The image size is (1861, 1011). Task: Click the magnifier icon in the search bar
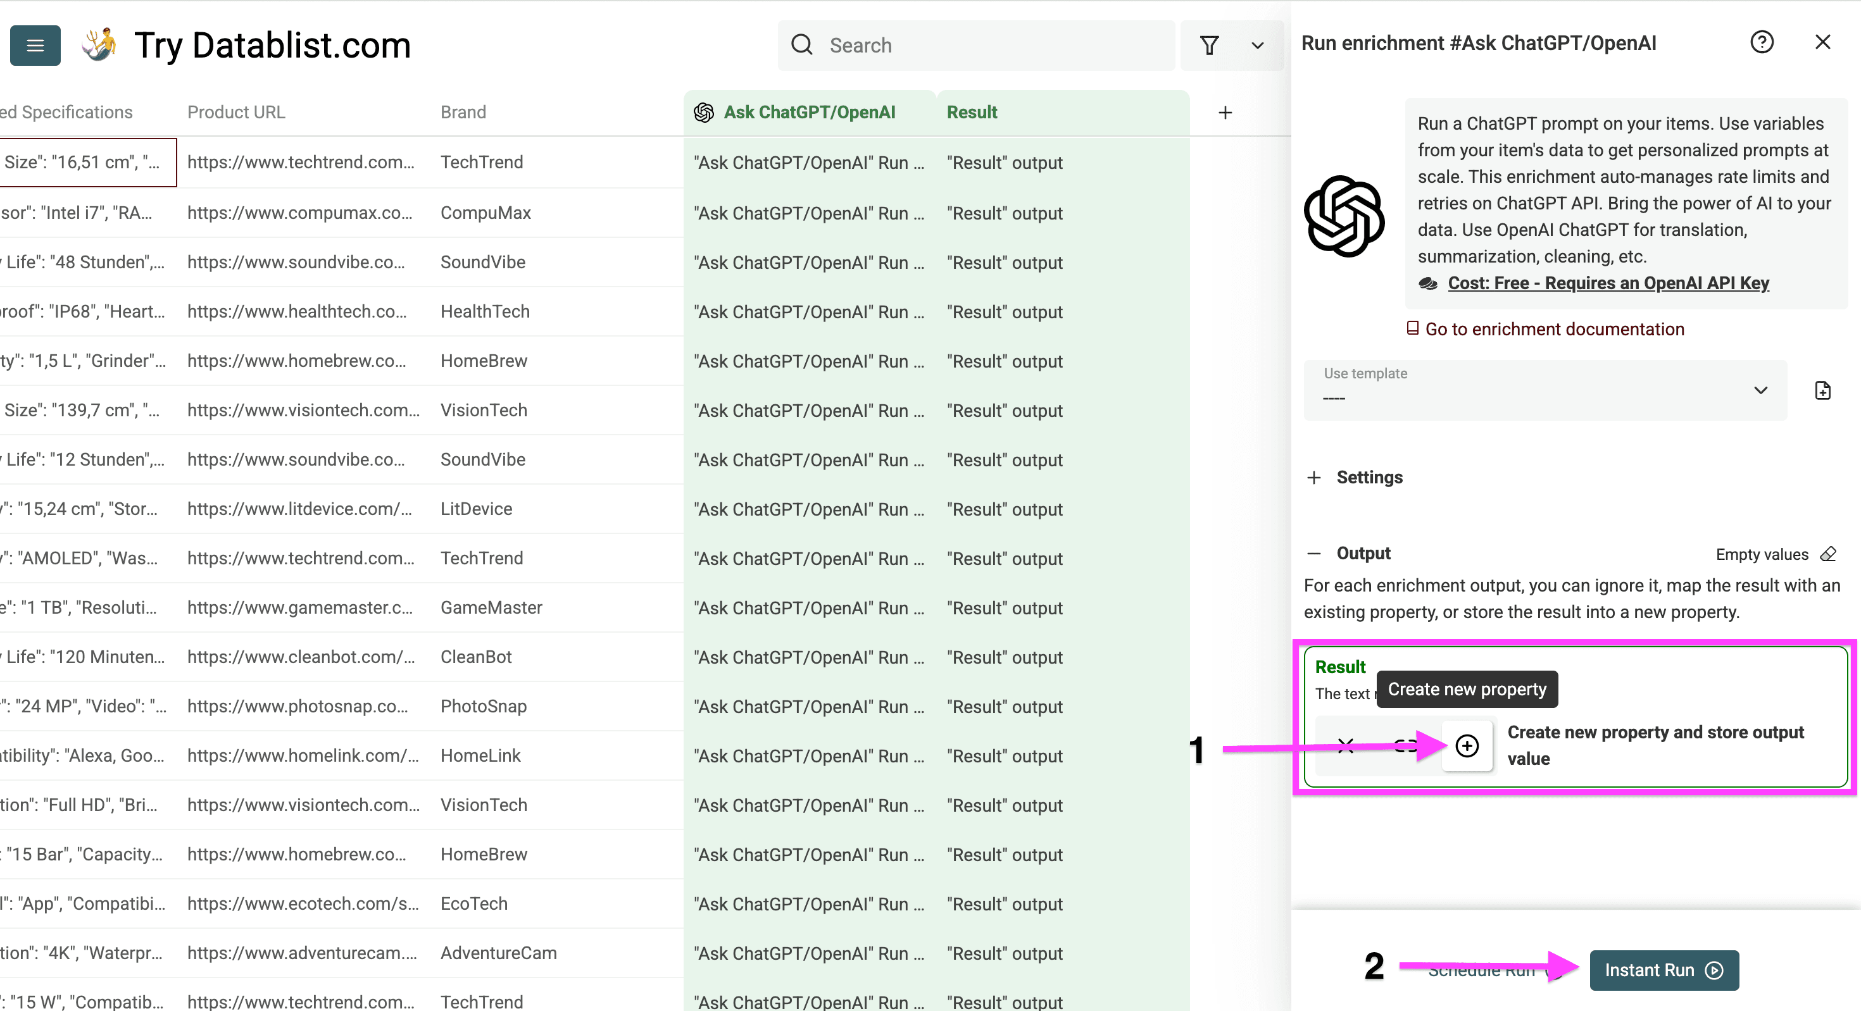pyautogui.click(x=802, y=45)
